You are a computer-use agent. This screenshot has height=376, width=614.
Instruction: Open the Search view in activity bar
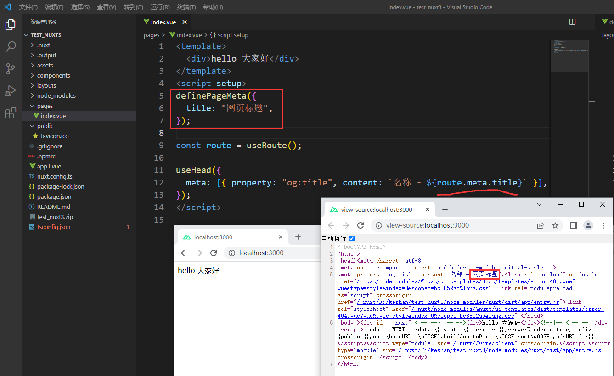point(11,47)
